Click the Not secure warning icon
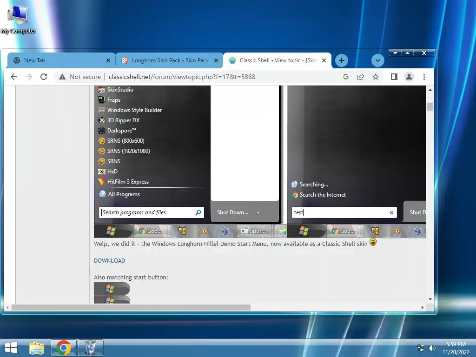 [x=62, y=77]
